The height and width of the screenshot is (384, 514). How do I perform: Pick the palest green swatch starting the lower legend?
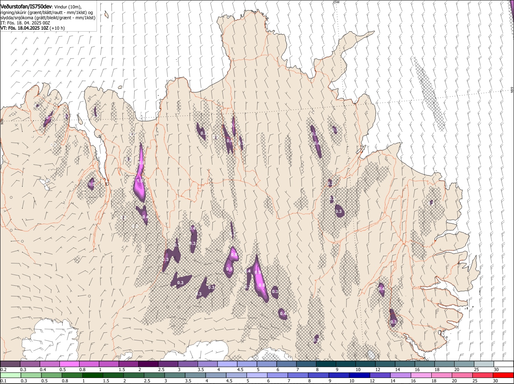[x=10, y=376]
